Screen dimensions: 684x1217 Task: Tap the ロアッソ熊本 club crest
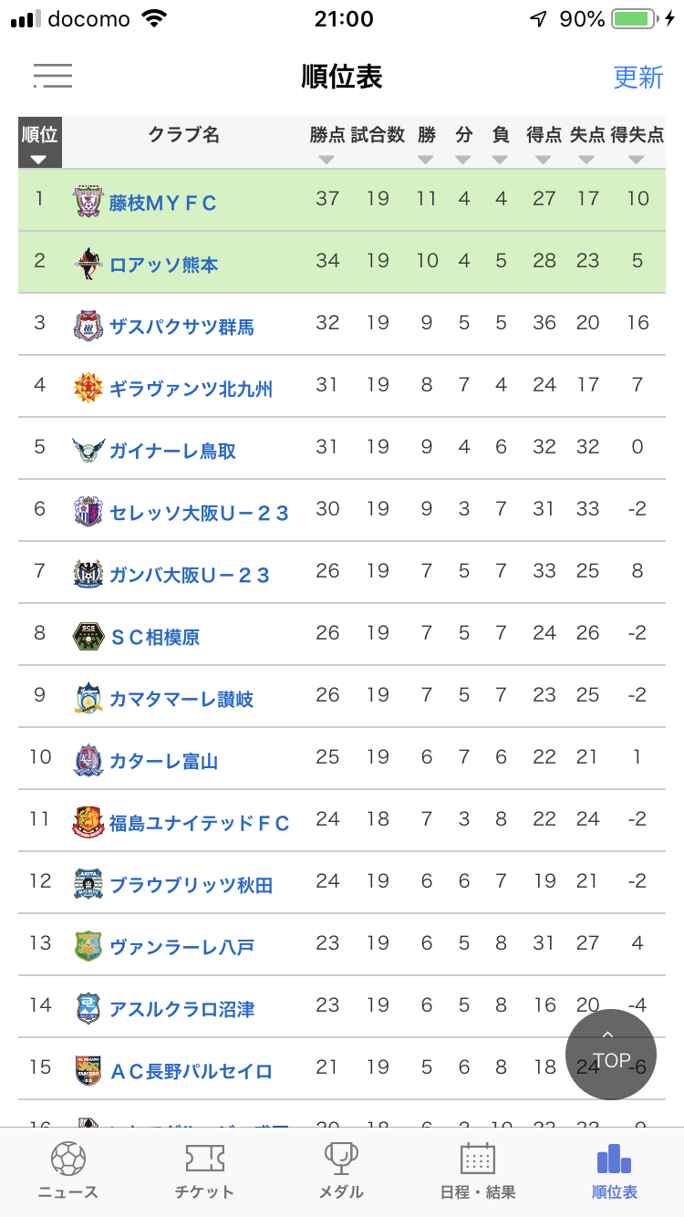point(88,264)
